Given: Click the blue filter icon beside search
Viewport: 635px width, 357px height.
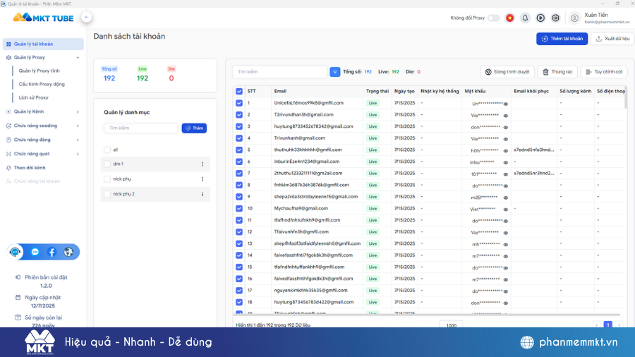Looking at the screenshot, I should 335,72.
